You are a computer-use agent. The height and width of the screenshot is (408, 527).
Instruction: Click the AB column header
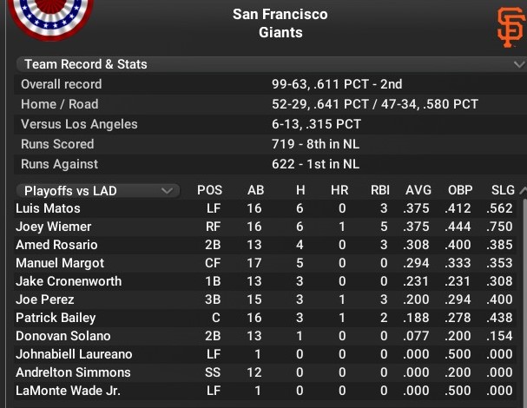pyautogui.click(x=256, y=190)
